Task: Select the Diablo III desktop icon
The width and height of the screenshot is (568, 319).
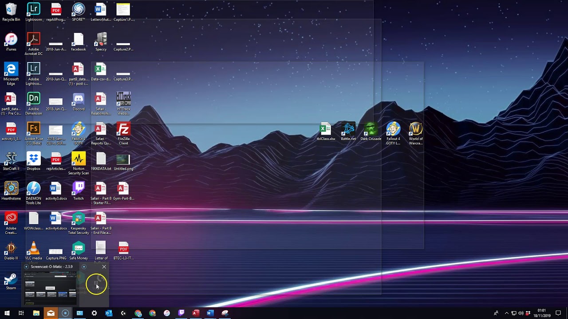Action: (11, 251)
